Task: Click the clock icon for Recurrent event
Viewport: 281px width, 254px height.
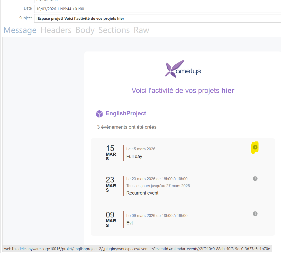Action: click(x=255, y=179)
